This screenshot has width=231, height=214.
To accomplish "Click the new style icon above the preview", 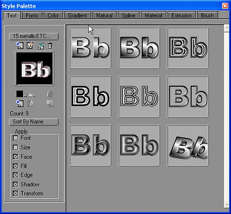I will [x=20, y=46].
